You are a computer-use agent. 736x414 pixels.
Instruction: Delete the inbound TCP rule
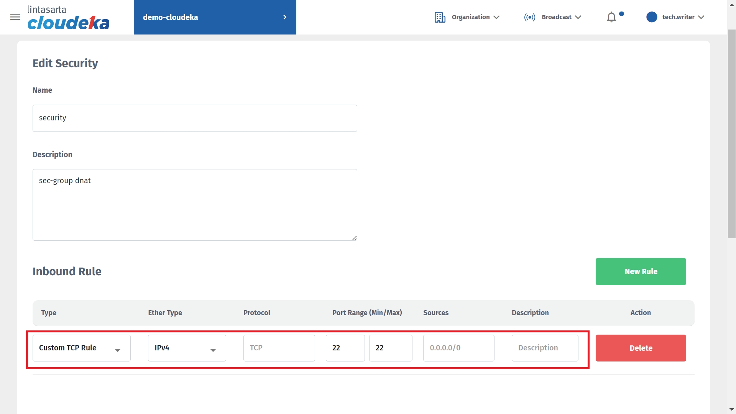pos(641,348)
